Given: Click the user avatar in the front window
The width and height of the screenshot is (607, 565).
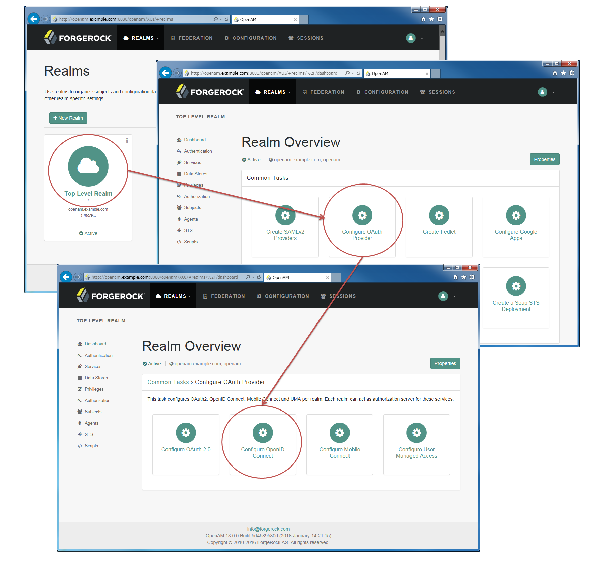Looking at the screenshot, I should point(443,296).
